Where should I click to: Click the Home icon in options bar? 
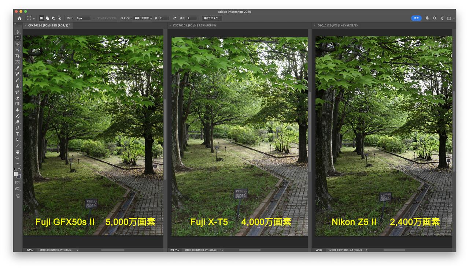(19, 18)
